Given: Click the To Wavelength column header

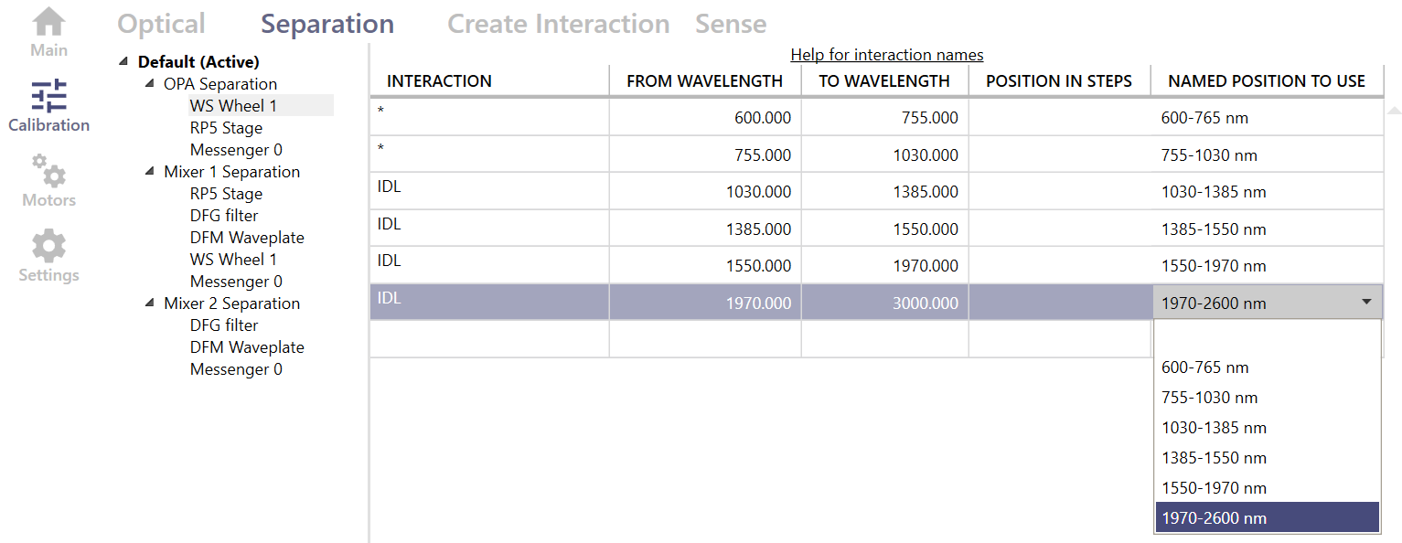Looking at the screenshot, I should pos(883,81).
